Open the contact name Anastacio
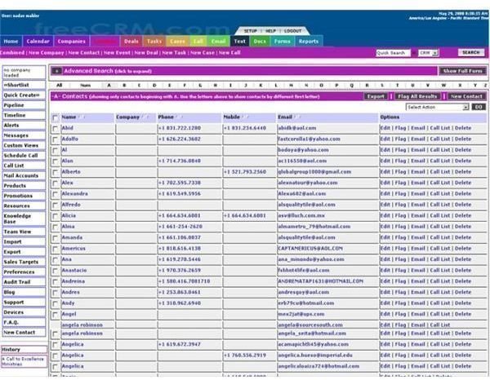Screen dimensions: 490x380 coord(74,271)
